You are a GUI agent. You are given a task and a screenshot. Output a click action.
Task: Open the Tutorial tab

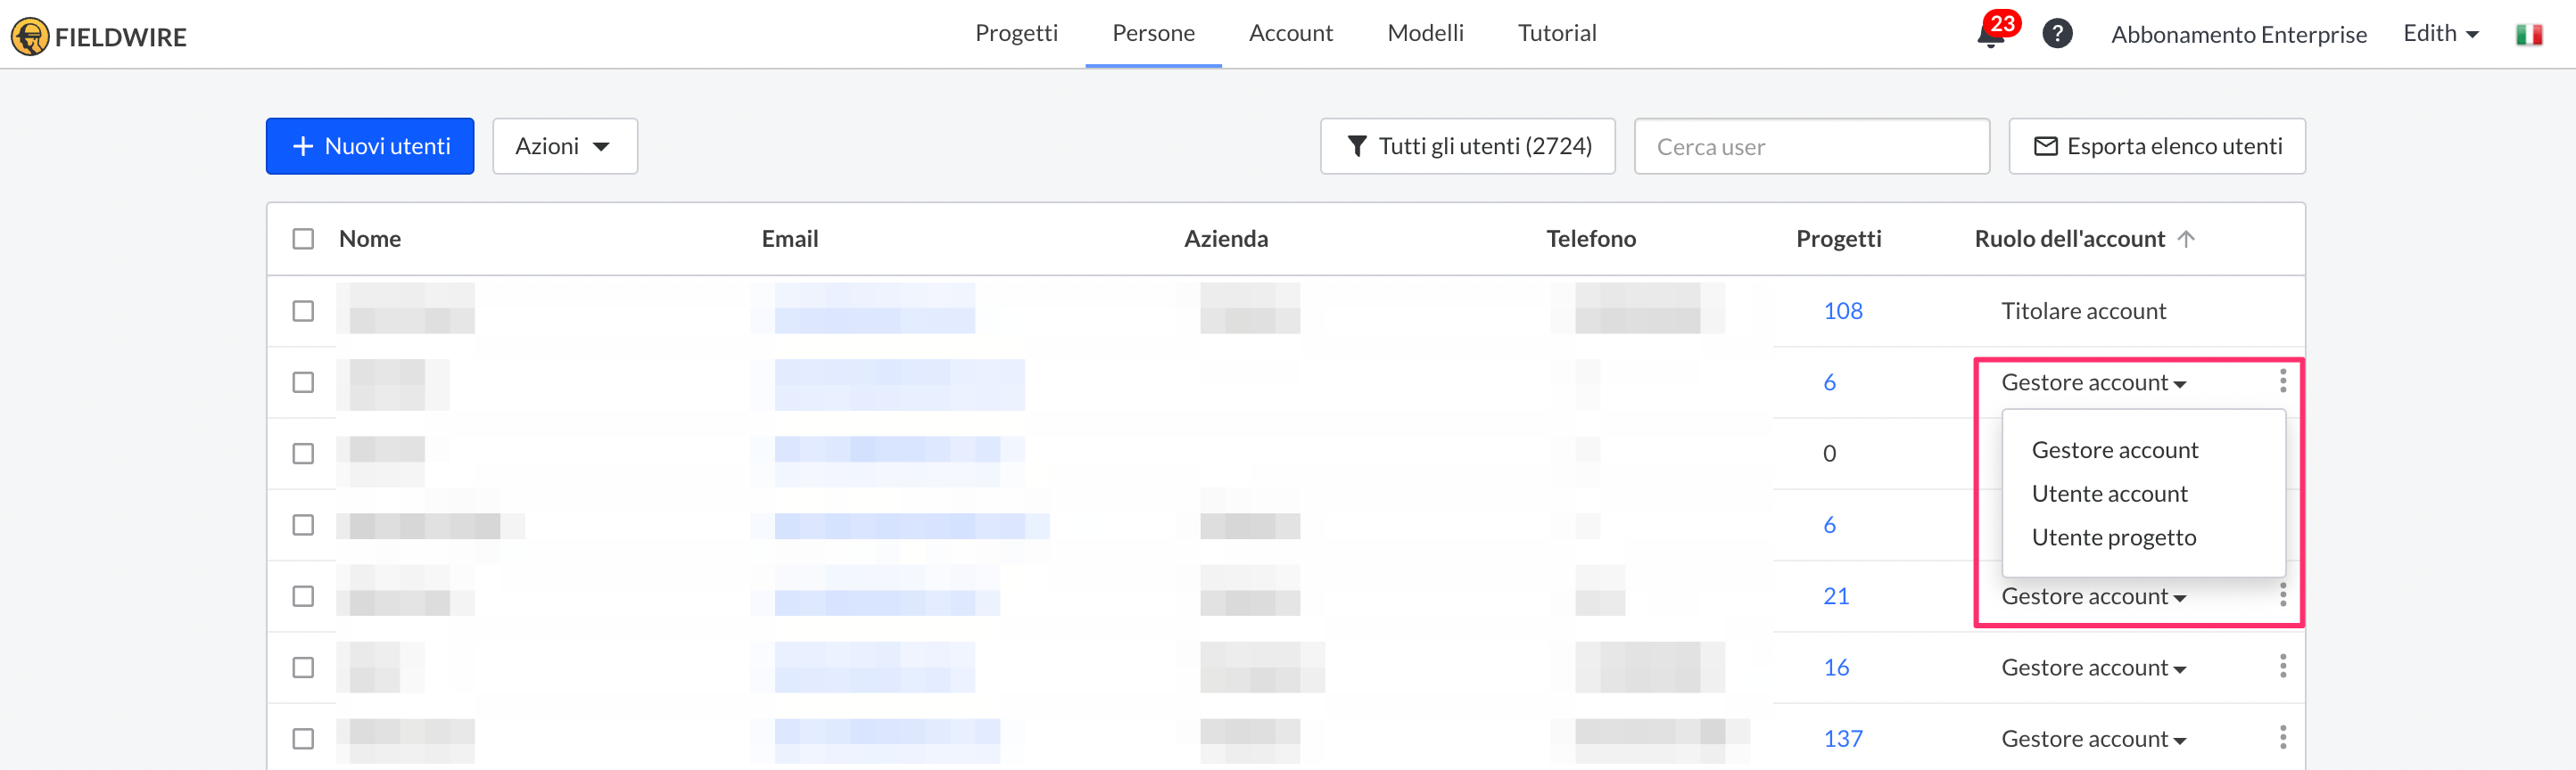[1557, 33]
